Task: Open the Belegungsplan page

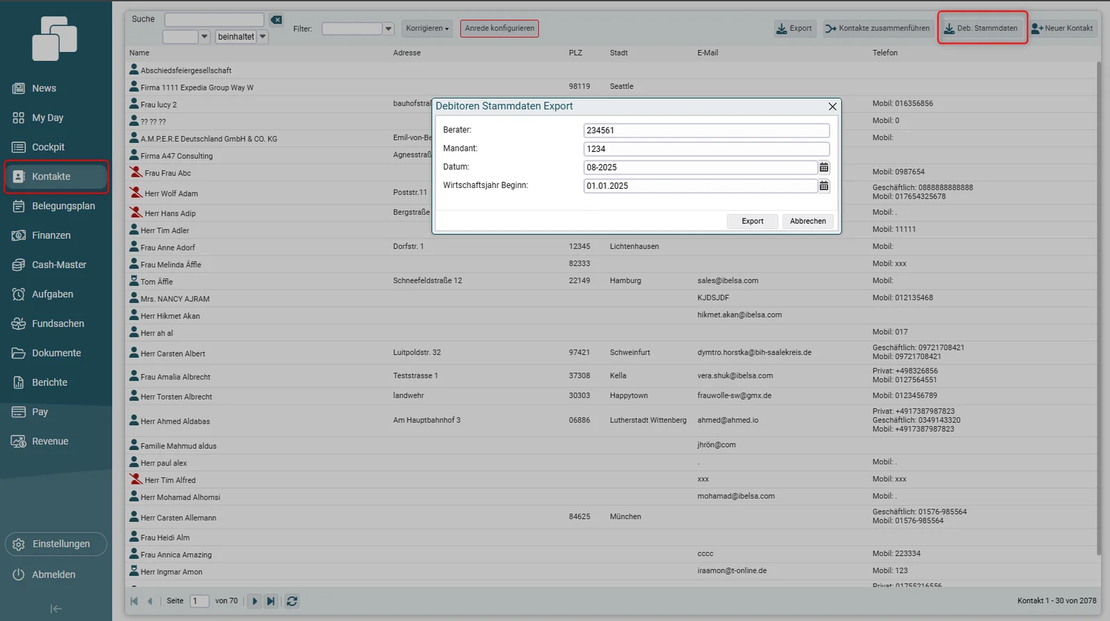Action: point(63,206)
